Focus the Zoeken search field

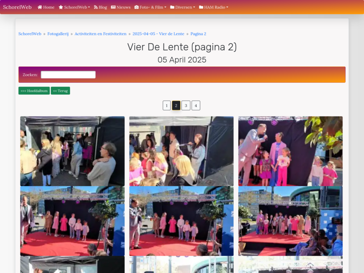click(68, 75)
